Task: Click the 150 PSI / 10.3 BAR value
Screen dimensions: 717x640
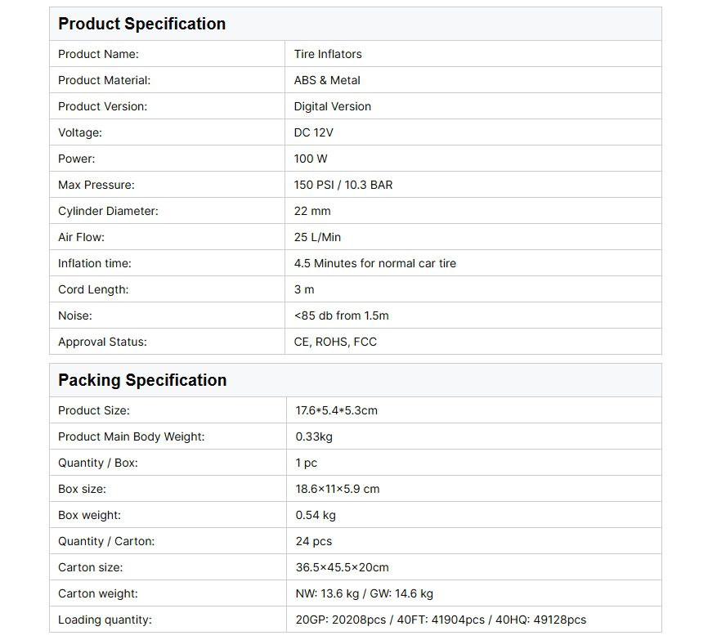Action: [x=343, y=185]
